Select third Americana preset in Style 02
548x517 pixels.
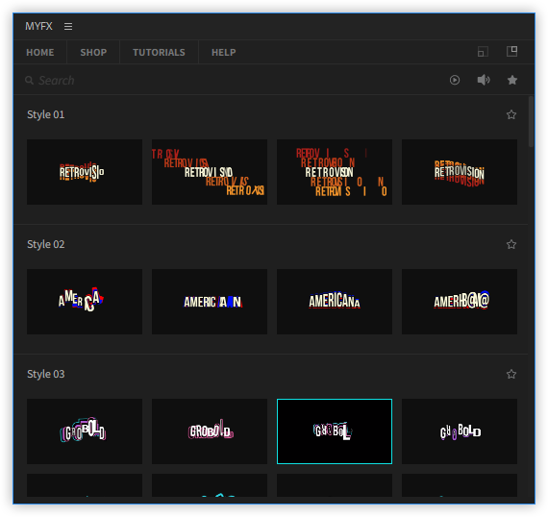pyautogui.click(x=335, y=302)
